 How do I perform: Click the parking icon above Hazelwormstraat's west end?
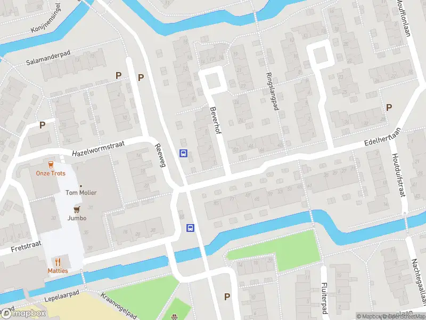coord(42,125)
